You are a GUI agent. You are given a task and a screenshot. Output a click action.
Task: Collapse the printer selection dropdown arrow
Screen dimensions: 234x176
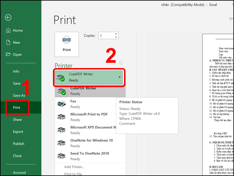pyautogui.click(x=119, y=77)
